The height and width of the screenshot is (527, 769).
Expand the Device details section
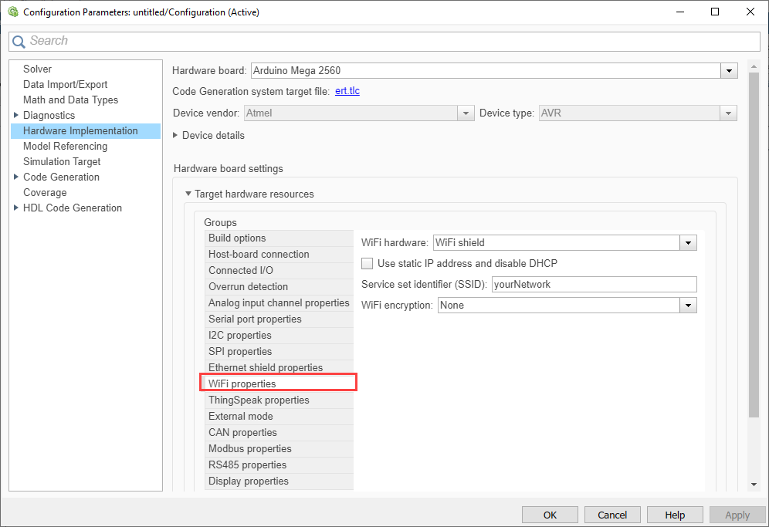click(x=175, y=135)
